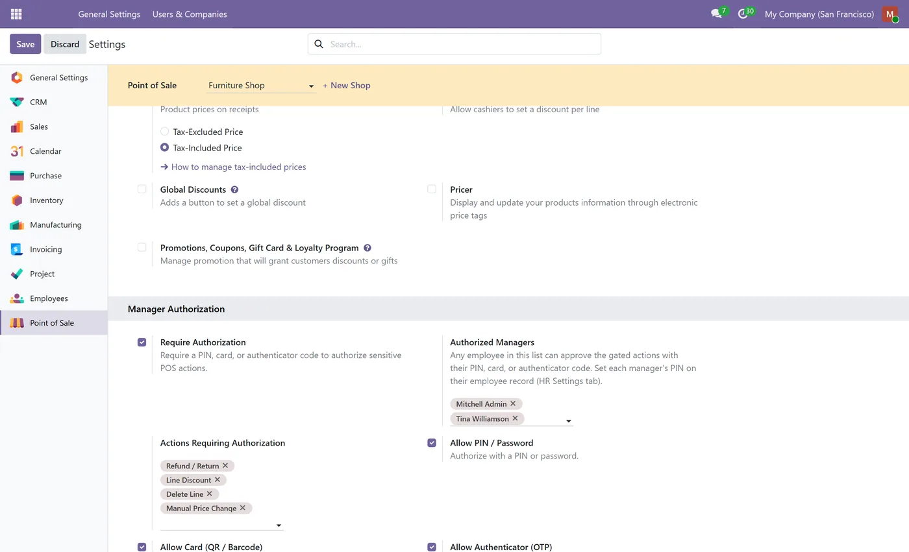Click the Invoicing app icon in sidebar

click(x=17, y=250)
